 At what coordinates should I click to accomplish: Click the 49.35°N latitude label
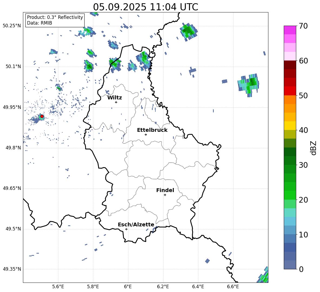[x=12, y=269]
